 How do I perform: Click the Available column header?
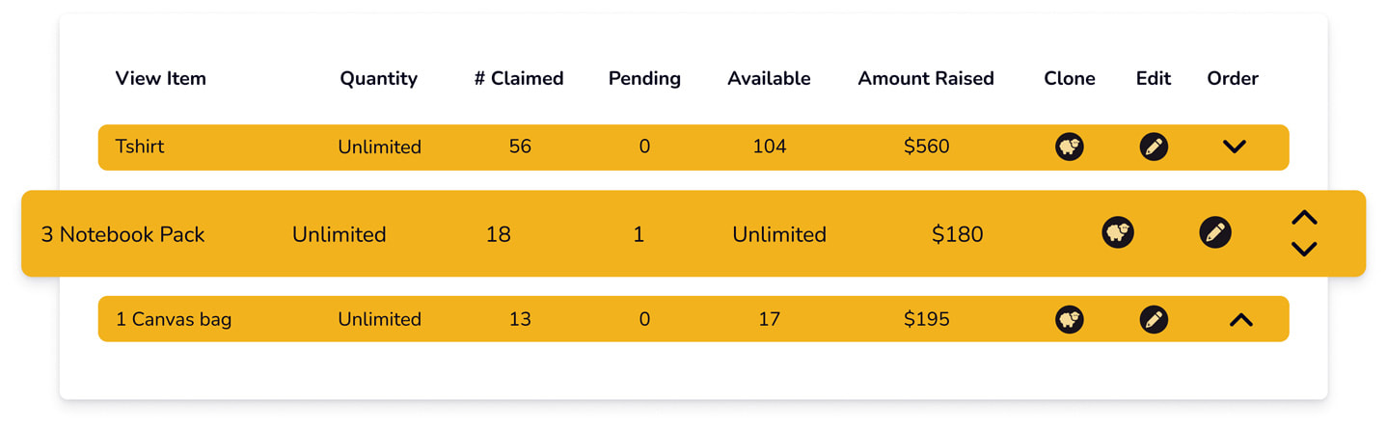click(x=769, y=79)
